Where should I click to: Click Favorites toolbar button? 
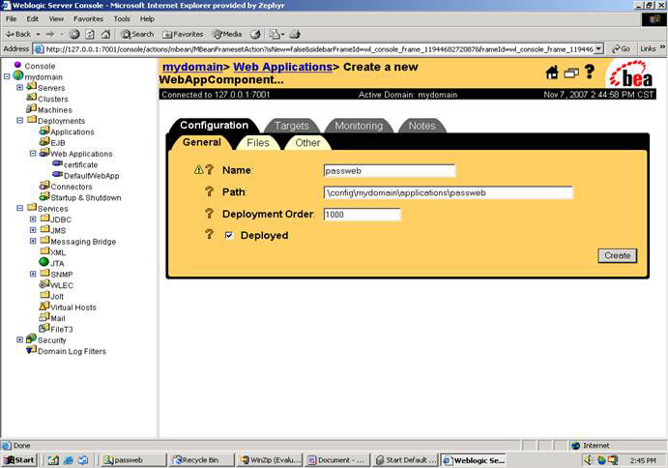[x=183, y=34]
